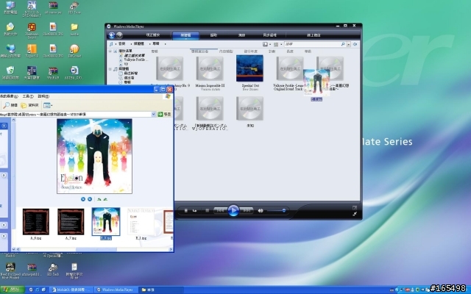
Task: Select the Mission Impossible II album
Action: coord(210,73)
